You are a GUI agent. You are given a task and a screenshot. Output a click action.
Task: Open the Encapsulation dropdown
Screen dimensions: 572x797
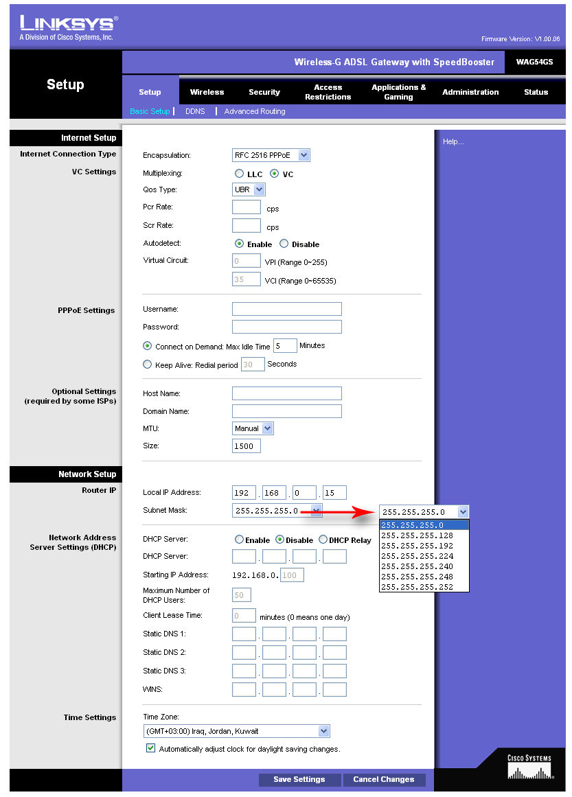[271, 155]
